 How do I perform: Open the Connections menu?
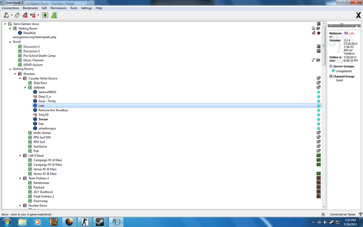[11, 8]
